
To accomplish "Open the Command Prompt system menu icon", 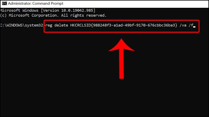I will point(4,3).
